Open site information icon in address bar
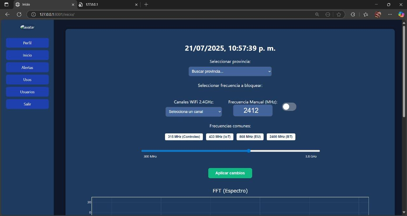407x216 pixels. 33,14
